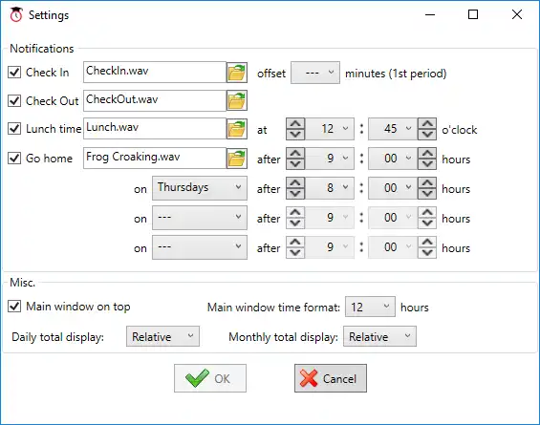Confirm settings with OK button
Screen dimensions: 540x425
coord(210,378)
